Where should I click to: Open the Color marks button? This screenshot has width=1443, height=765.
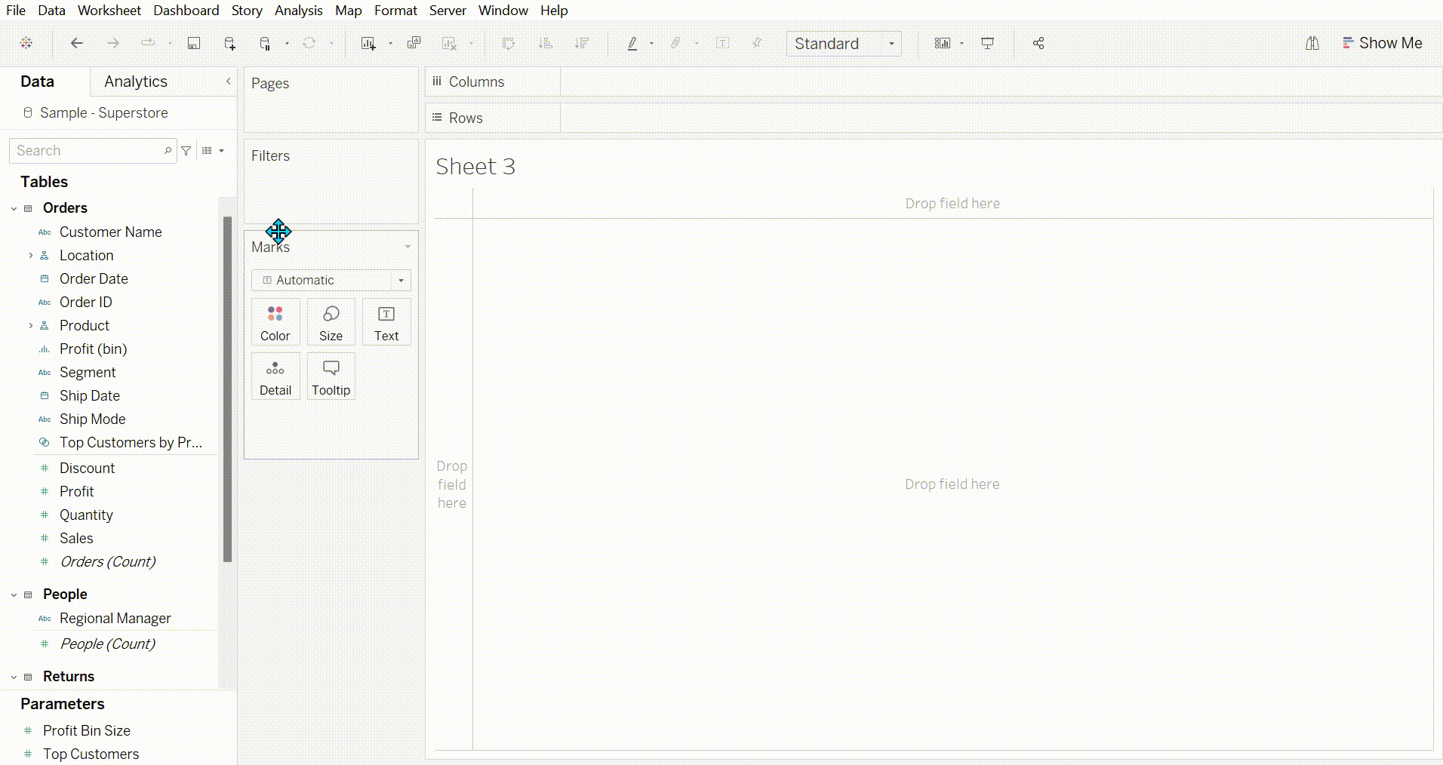coord(275,322)
